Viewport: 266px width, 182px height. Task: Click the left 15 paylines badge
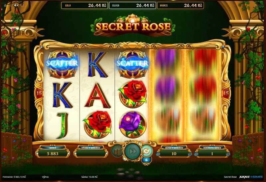[39, 93]
